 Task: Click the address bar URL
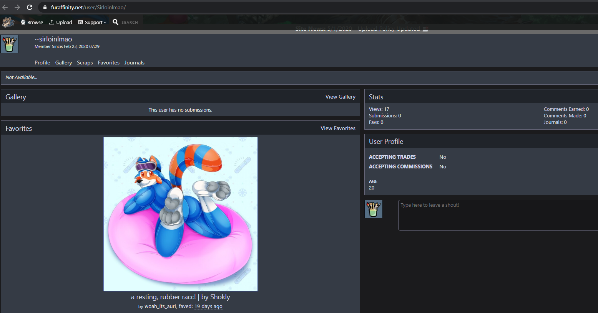(x=88, y=7)
